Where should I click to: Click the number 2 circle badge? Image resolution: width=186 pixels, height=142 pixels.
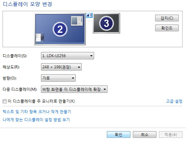[60, 29]
